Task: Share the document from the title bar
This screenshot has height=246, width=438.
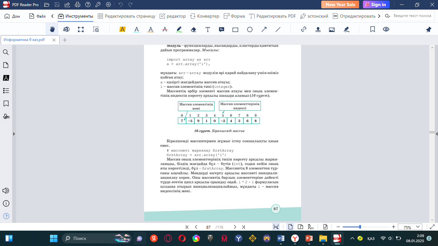Action: click(67, 5)
